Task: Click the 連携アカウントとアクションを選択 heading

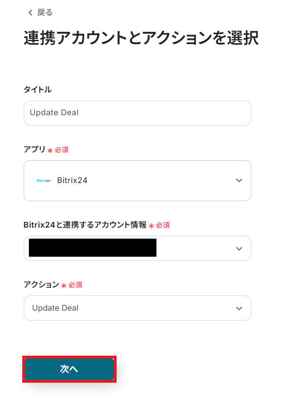Action: tap(141, 38)
